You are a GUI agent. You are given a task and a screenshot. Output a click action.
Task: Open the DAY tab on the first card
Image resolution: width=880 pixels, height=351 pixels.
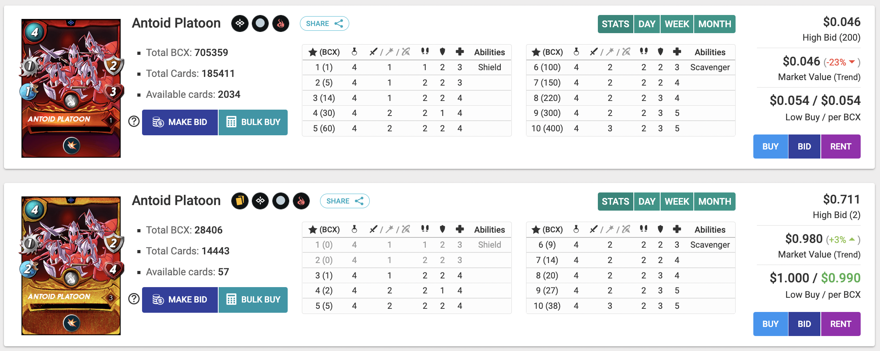[x=647, y=24]
